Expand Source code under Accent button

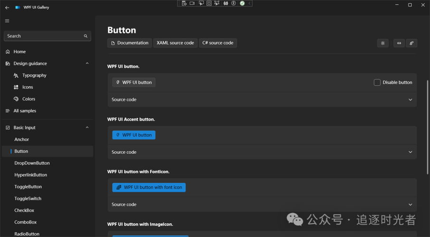tap(410, 152)
